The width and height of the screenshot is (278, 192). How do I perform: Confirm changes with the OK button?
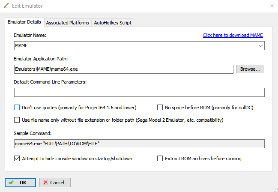pos(20,183)
